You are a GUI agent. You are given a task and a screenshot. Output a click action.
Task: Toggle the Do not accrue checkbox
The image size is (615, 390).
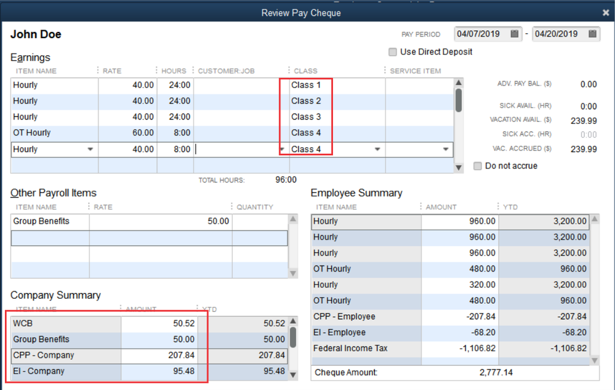[x=478, y=166]
